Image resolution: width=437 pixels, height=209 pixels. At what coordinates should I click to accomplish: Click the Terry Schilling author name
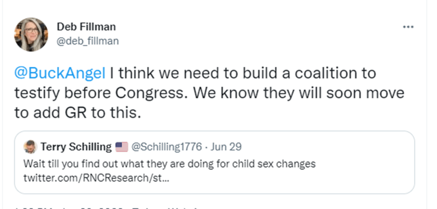(x=76, y=147)
